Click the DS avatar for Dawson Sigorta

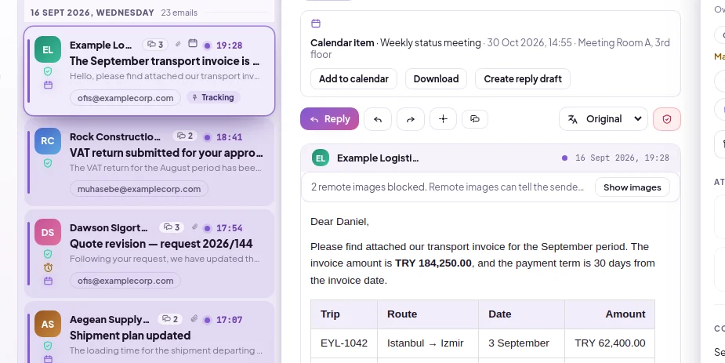click(48, 232)
